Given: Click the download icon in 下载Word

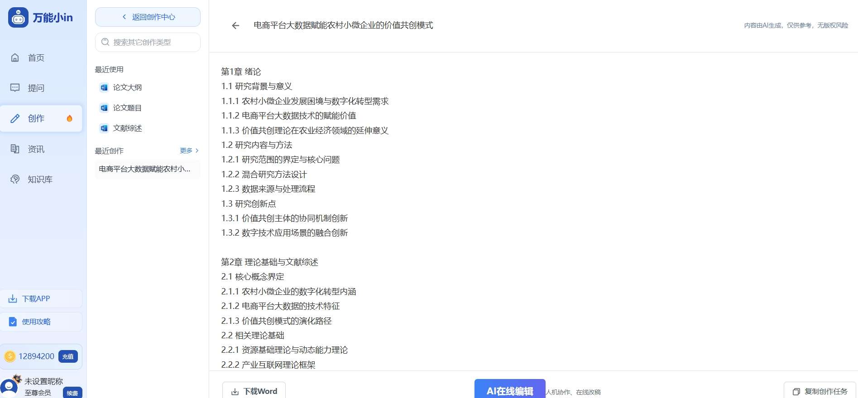Looking at the screenshot, I should (x=235, y=392).
